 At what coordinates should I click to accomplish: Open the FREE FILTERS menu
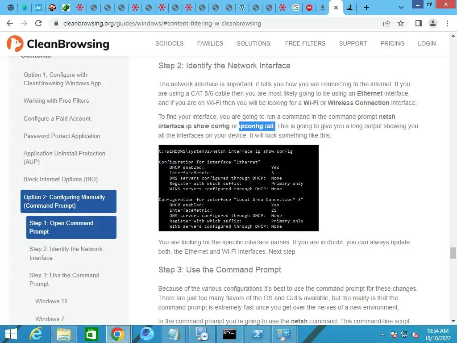tap(305, 43)
